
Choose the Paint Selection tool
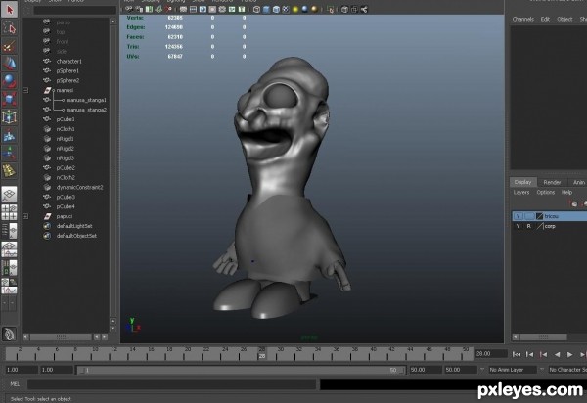pos(9,46)
